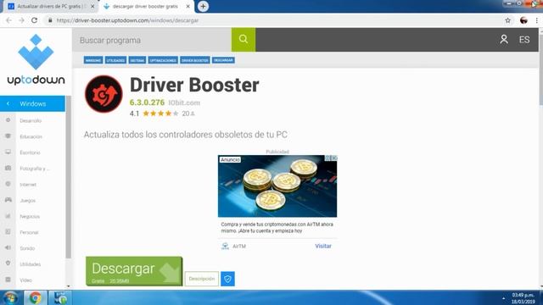The width and height of the screenshot is (543, 305).
Task: Click the Windows breadcrumb tag
Action: (x=93, y=60)
